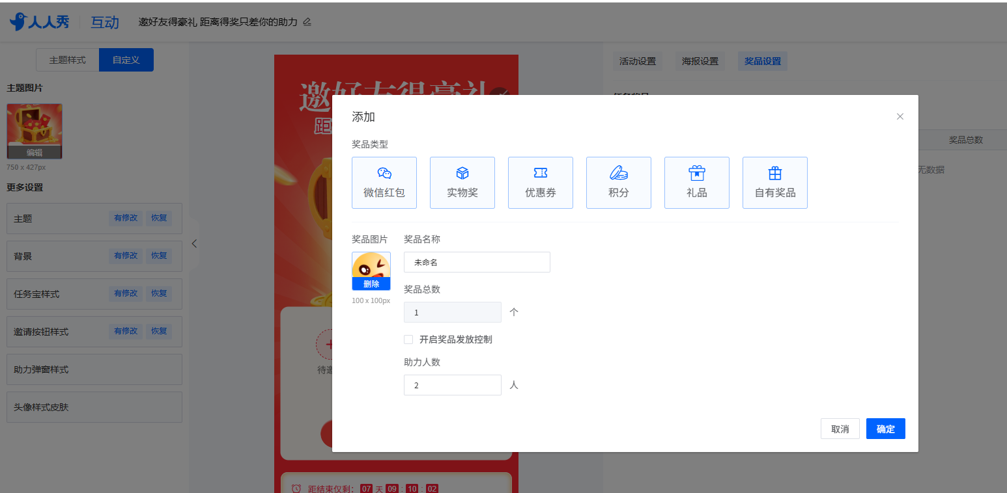Choose the 积分 points prize type
Viewport: 1007px width, 493px height.
click(x=619, y=183)
